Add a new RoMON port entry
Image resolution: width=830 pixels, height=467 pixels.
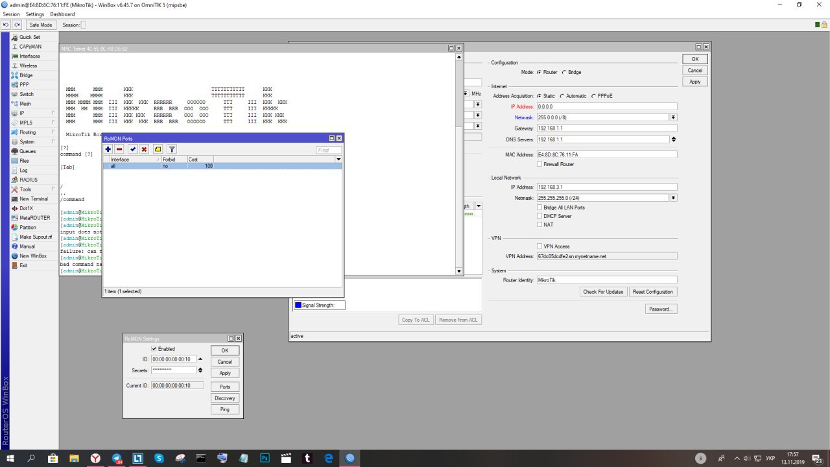tap(108, 149)
